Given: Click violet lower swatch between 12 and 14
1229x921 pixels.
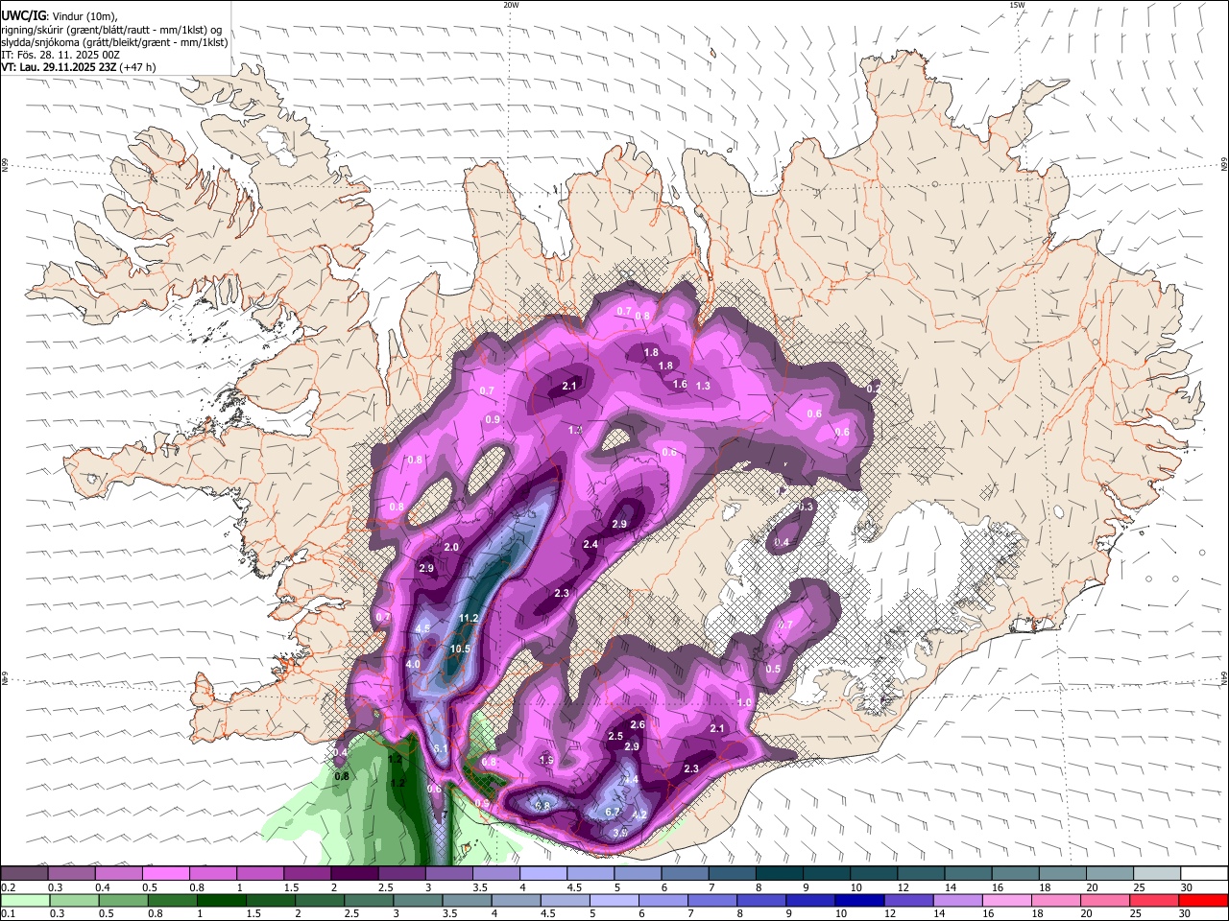Looking at the screenshot, I should coord(909,901).
